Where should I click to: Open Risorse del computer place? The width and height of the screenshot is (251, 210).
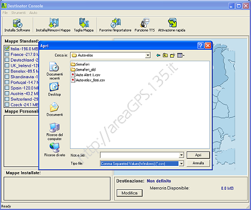54,132
